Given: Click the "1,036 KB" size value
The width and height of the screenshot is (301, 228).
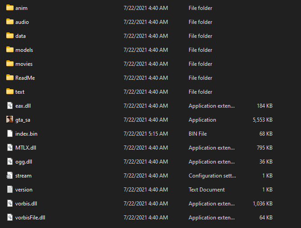Looking at the screenshot, I should 263,204.
